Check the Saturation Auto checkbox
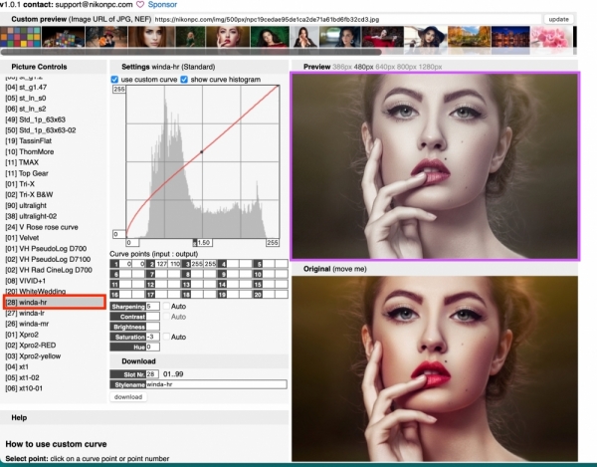597x467 pixels. (x=166, y=337)
